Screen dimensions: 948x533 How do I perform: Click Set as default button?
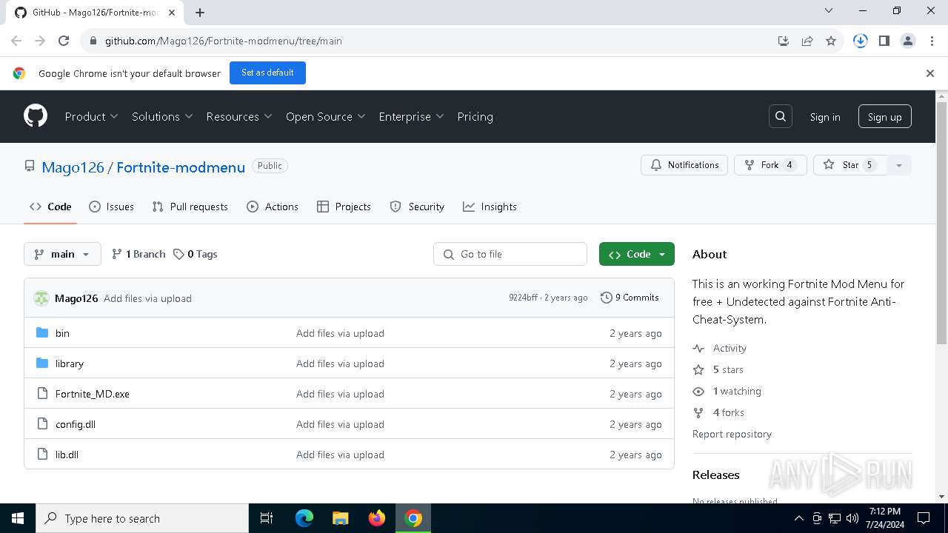coord(267,73)
